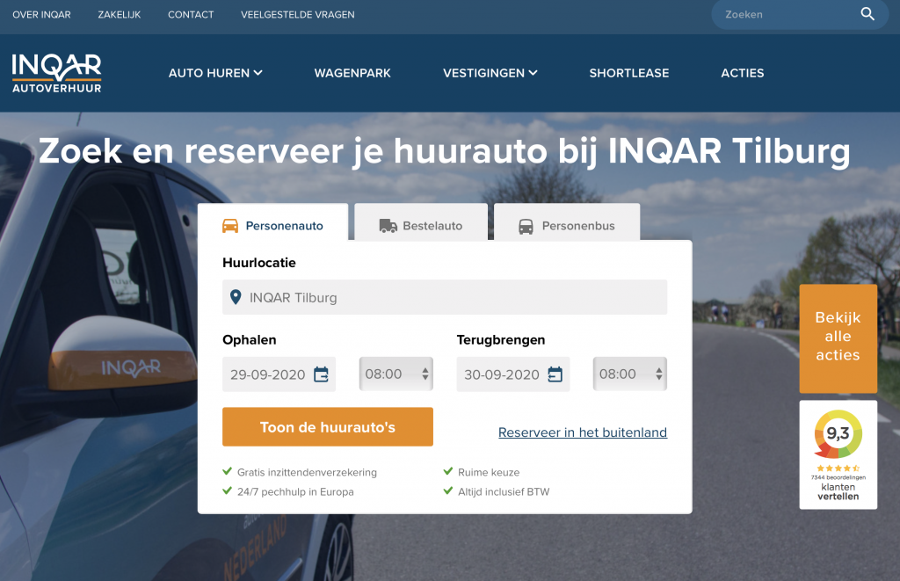Image resolution: width=900 pixels, height=581 pixels.
Task: Click the Terugbrengen label
Action: (x=500, y=340)
